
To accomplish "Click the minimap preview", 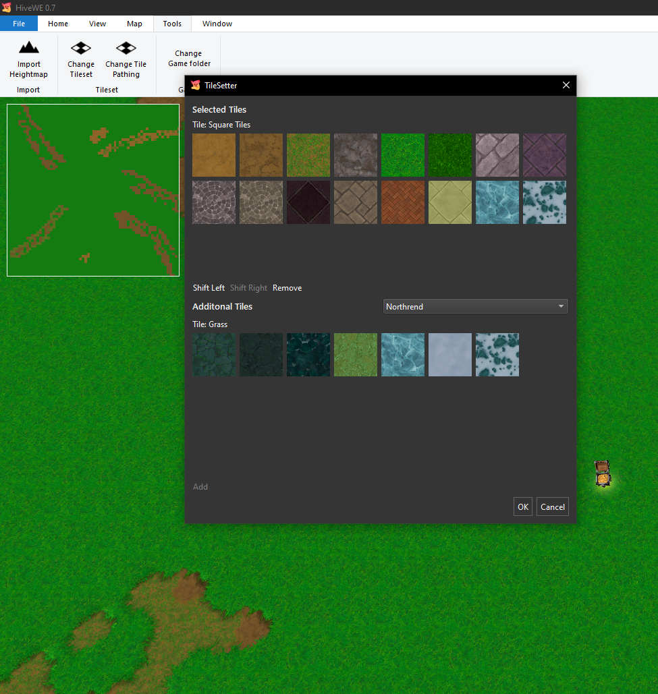I will [x=93, y=190].
